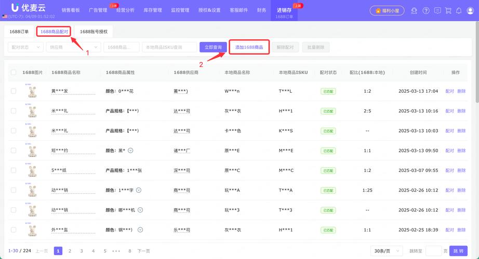
Task: Click 删除 link in 2025-03-13 17:04 row
Action: tap(461, 91)
